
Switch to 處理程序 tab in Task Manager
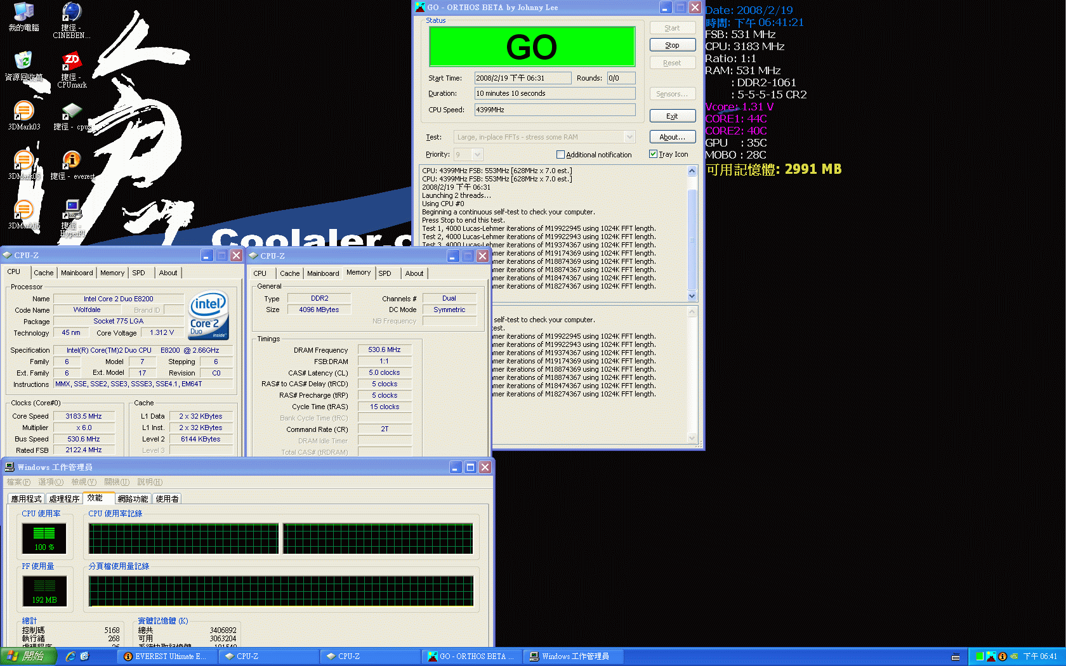[x=64, y=499]
